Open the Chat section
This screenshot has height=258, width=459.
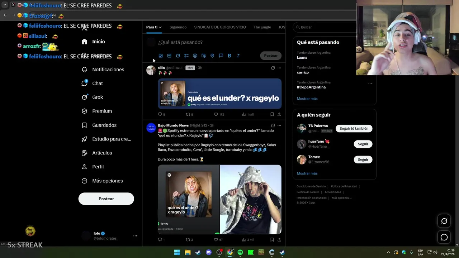[x=92, y=83]
